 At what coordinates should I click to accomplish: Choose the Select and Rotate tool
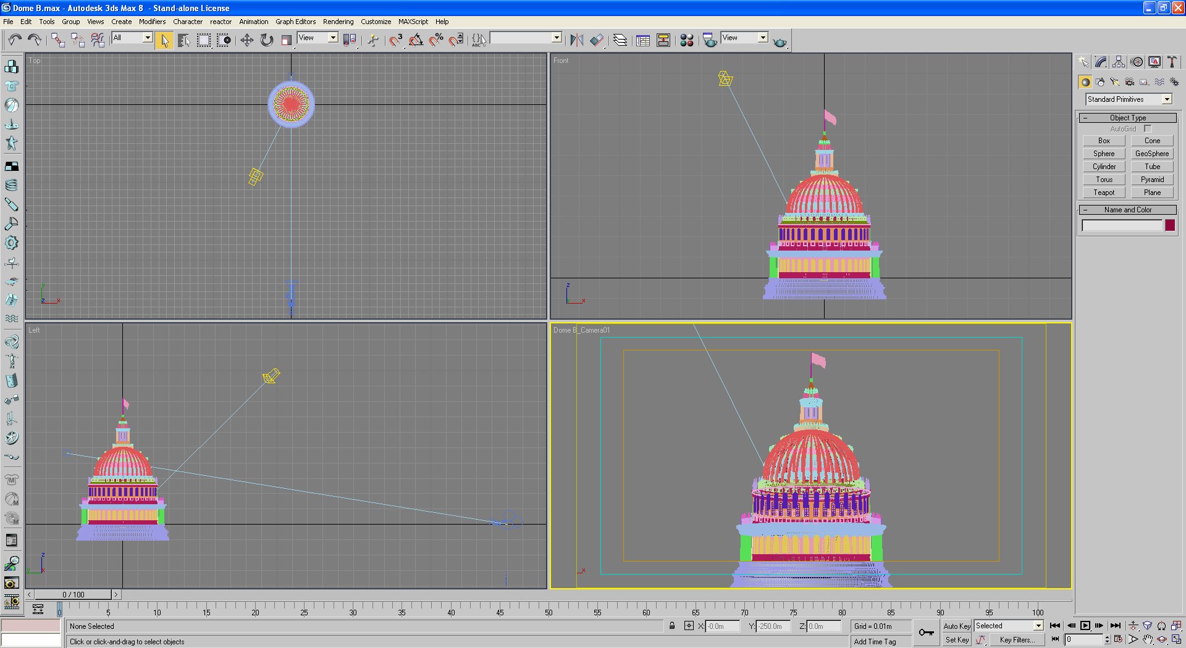(267, 40)
